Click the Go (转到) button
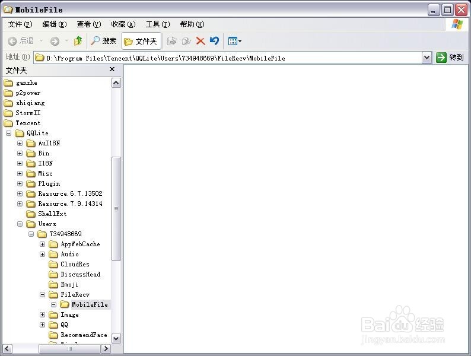The height and width of the screenshot is (356, 471). [450, 58]
